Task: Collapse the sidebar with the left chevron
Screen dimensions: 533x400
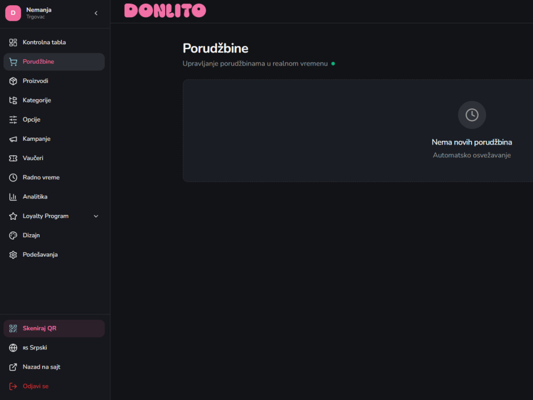Action: coord(96,13)
